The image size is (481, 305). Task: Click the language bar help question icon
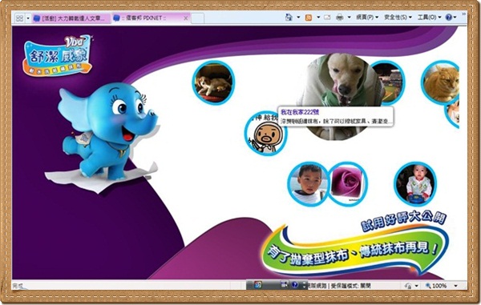click(295, 285)
